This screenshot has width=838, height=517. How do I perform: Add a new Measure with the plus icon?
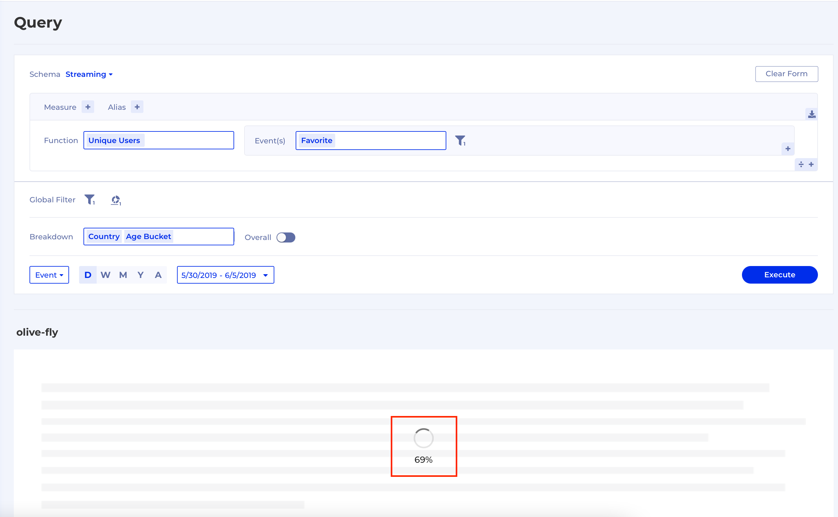pos(88,107)
